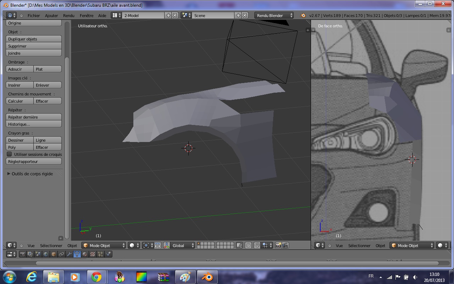Toggle manipulate object centers only
454x284 pixels.
tap(157, 245)
